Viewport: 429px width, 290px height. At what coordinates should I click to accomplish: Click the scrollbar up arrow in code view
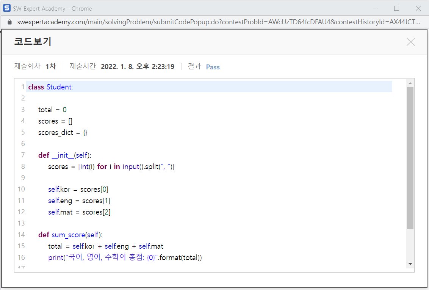[x=410, y=83]
